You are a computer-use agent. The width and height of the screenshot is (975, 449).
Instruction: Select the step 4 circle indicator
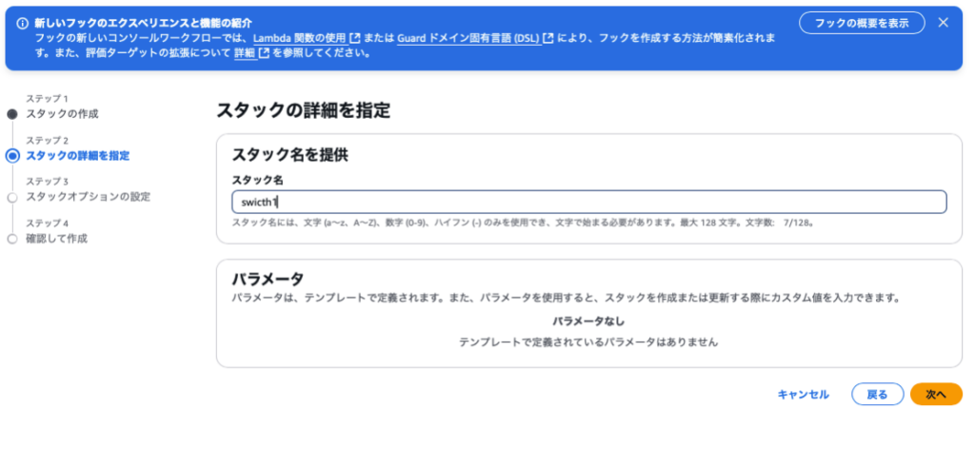tap(11, 239)
